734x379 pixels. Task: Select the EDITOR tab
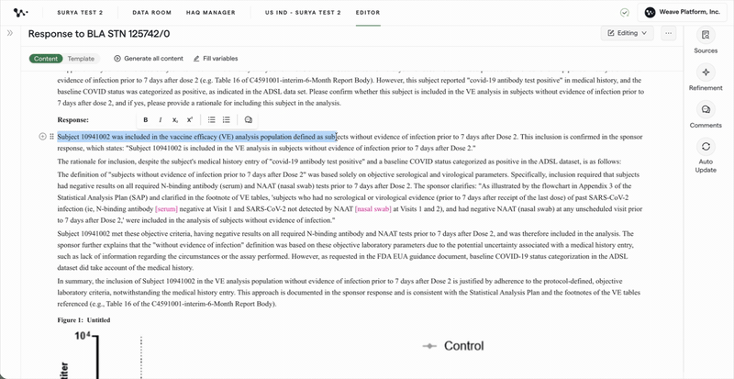point(368,13)
